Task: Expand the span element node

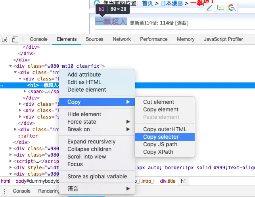Action: point(25,91)
